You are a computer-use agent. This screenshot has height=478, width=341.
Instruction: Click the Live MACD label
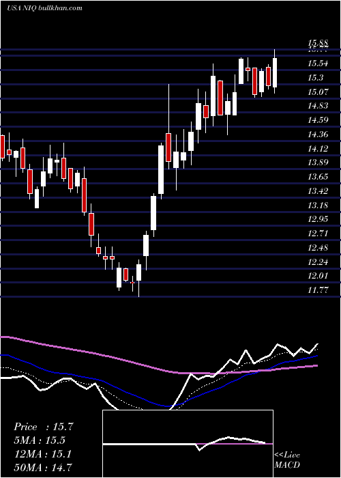(x=287, y=460)
